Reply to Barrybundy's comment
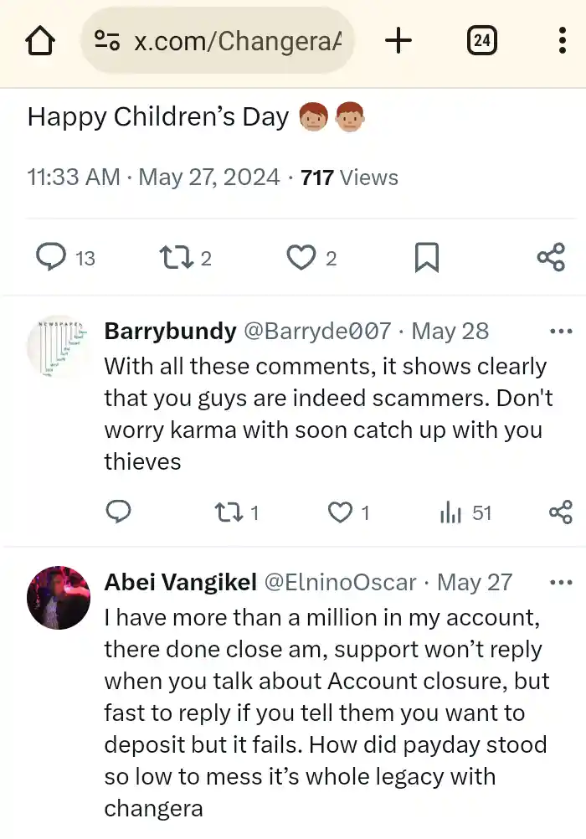The image size is (586, 839). (118, 512)
